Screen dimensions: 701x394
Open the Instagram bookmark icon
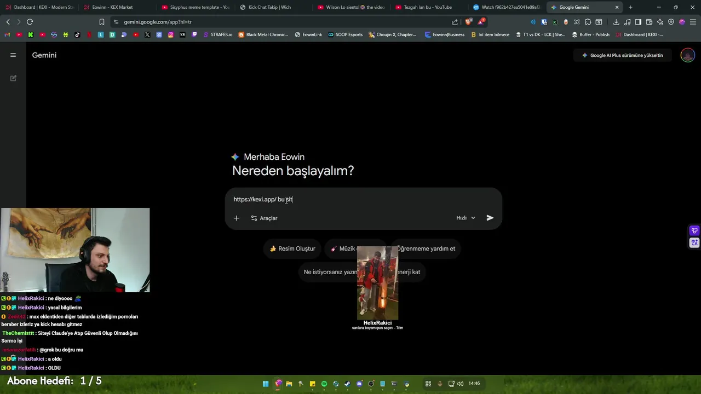pyautogui.click(x=171, y=34)
